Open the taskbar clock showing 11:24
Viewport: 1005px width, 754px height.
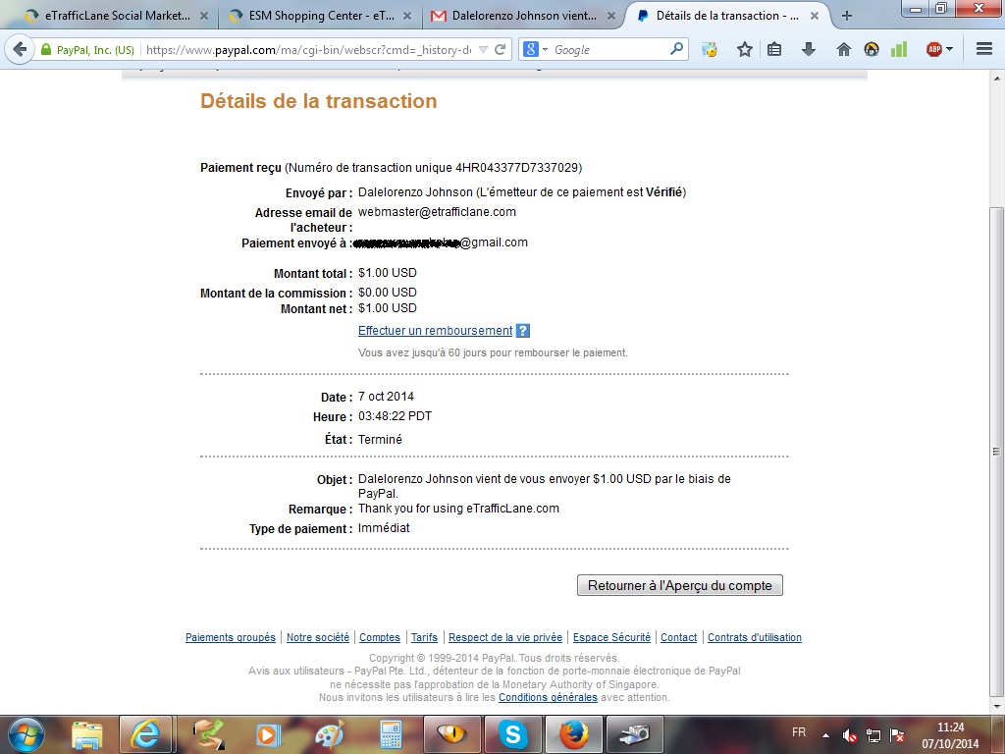(x=950, y=735)
